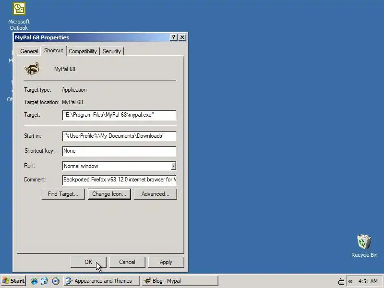This screenshot has width=384, height=288.
Task: Open the Change Icon dialog
Action: tap(109, 194)
